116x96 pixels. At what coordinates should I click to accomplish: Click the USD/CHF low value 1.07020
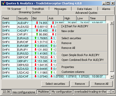(x=84, y=76)
